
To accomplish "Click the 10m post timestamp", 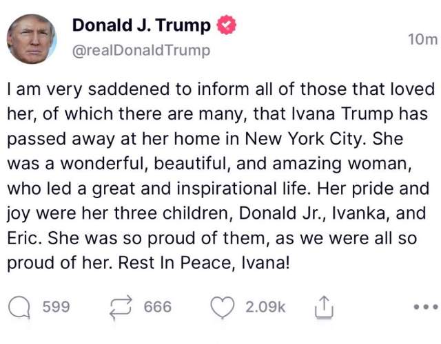I will (x=422, y=39).
